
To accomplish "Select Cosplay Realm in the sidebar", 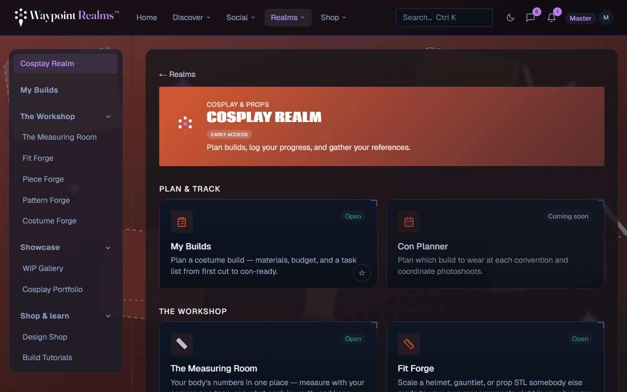I will [66, 64].
